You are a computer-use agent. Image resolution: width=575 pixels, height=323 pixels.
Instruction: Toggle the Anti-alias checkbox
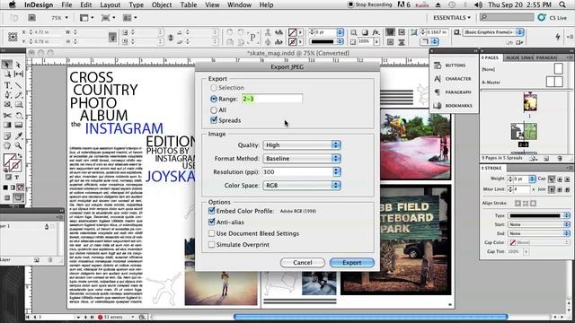tap(212, 222)
